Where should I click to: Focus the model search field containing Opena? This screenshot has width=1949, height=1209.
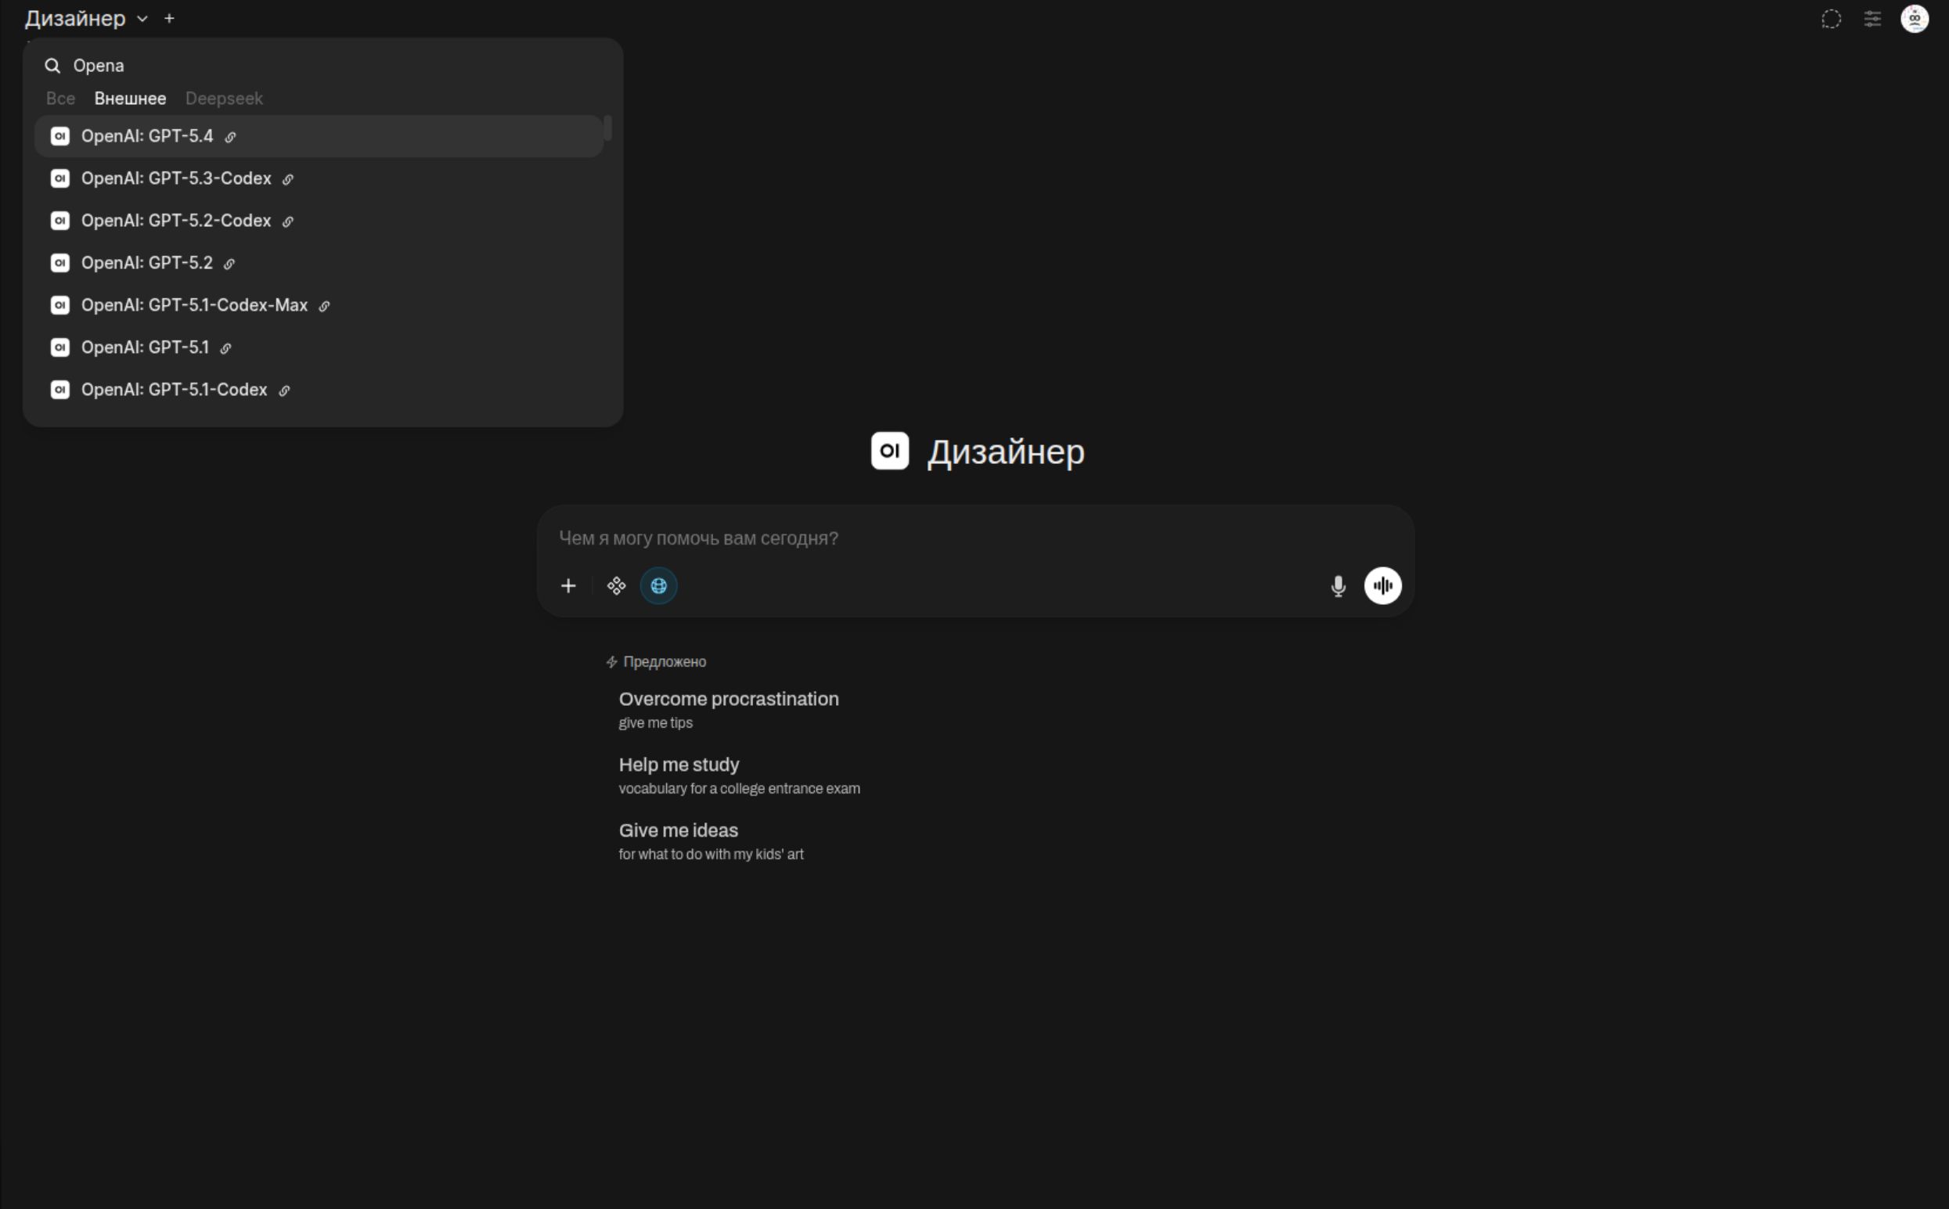pos(320,66)
